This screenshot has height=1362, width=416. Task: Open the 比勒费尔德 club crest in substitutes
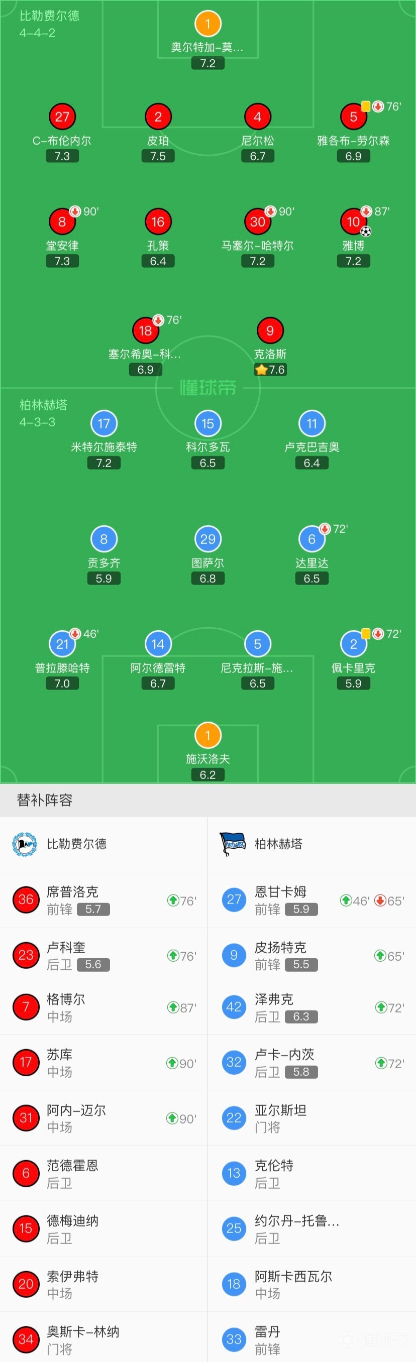click(x=24, y=844)
